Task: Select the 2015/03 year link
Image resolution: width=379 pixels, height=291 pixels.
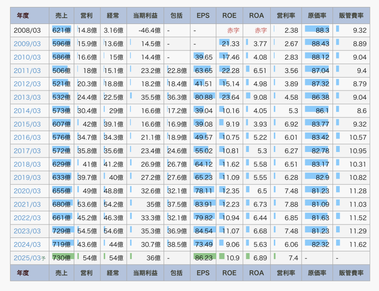Action: coord(27,124)
